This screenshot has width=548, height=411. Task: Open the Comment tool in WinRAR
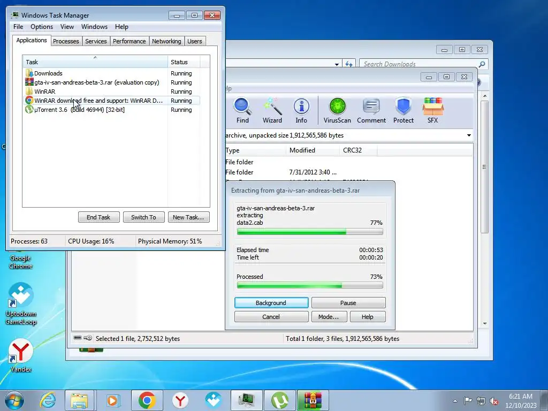[x=371, y=110]
